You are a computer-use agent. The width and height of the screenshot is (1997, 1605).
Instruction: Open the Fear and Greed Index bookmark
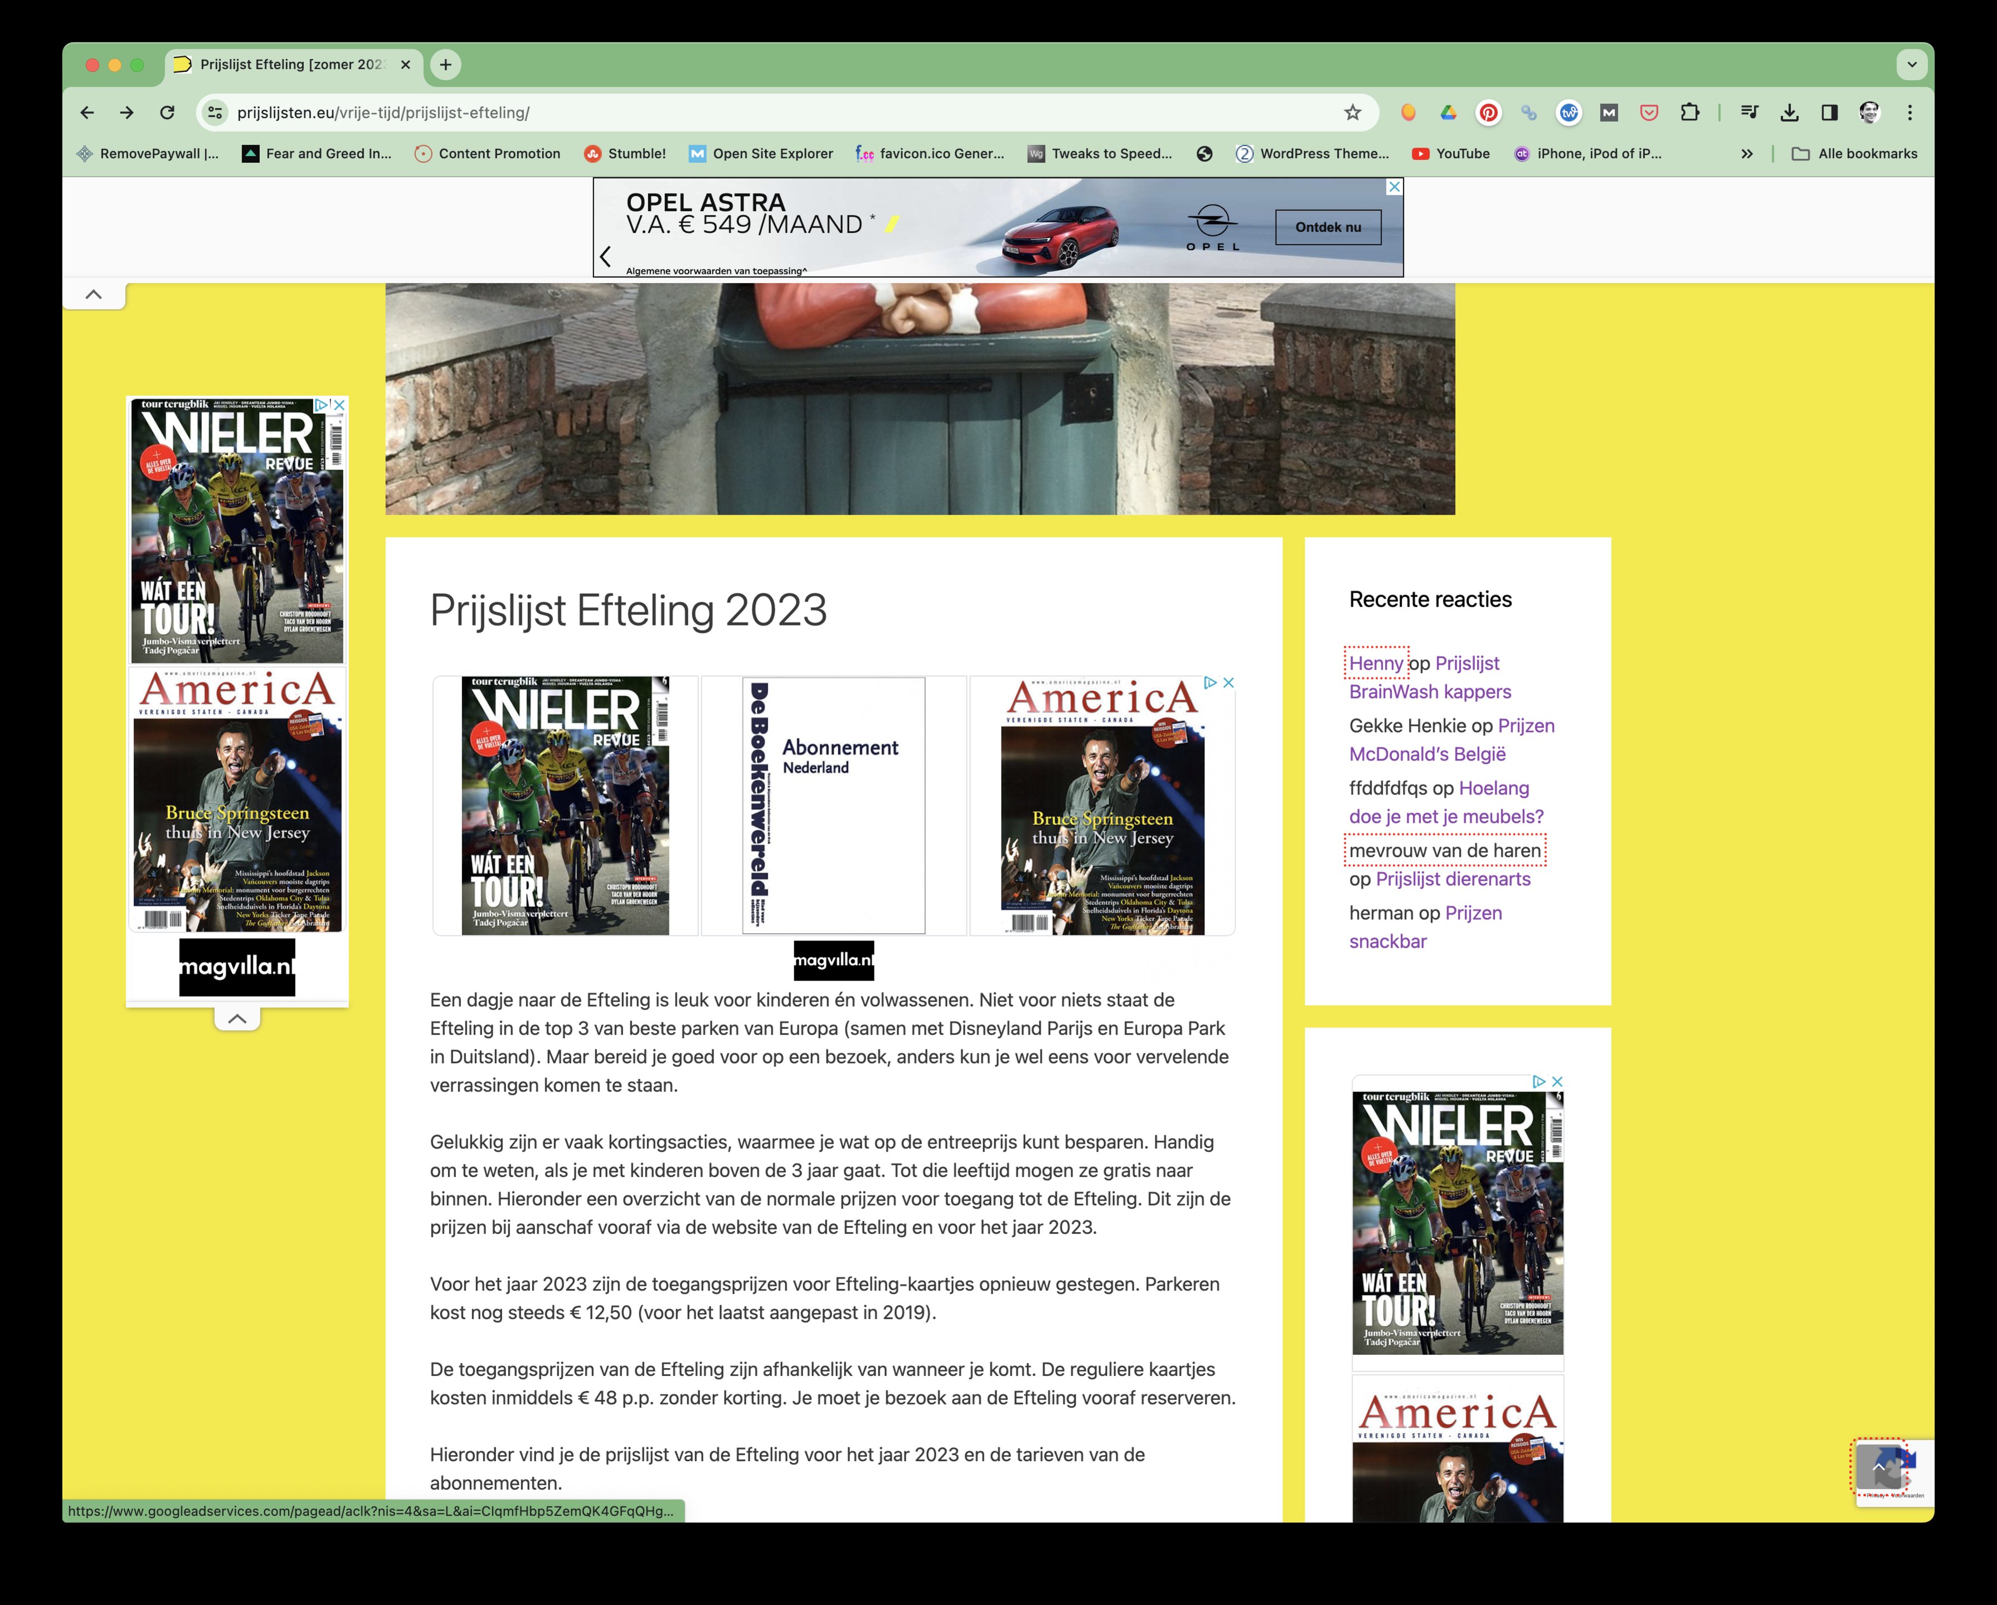tap(317, 154)
